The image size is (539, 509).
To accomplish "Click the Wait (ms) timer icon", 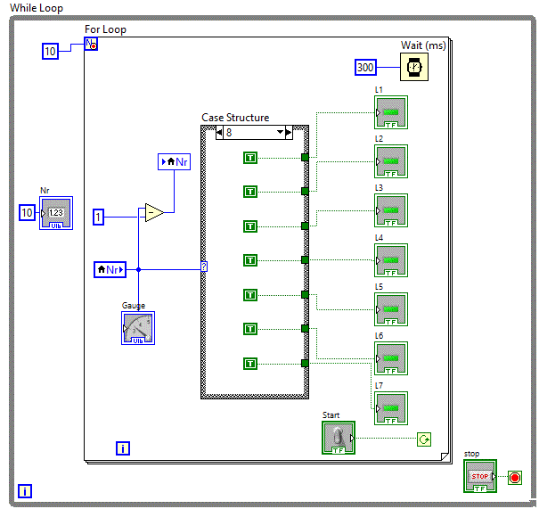I will (x=413, y=67).
